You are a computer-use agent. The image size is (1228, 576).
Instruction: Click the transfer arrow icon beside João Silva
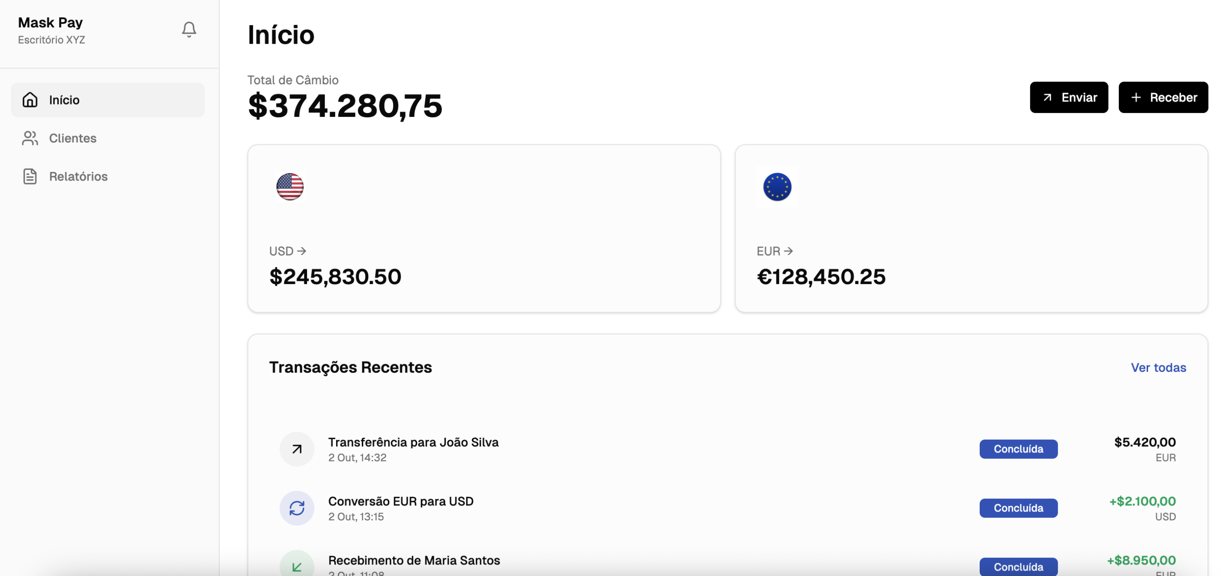tap(297, 448)
